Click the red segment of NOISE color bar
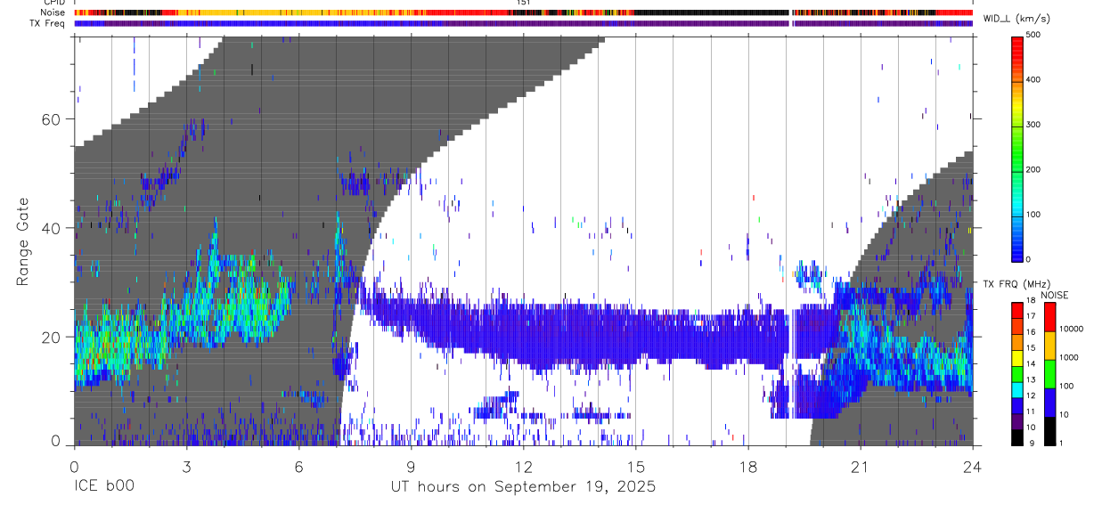Image resolution: width=1094 pixels, height=505 pixels. tap(1049, 315)
